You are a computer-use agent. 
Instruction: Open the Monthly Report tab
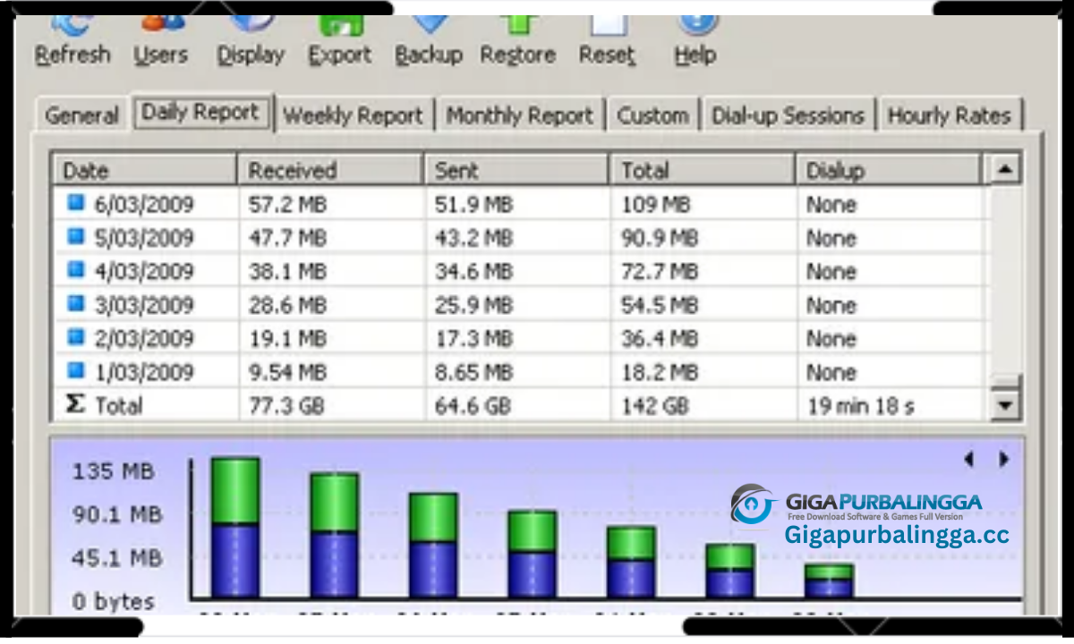pos(520,115)
